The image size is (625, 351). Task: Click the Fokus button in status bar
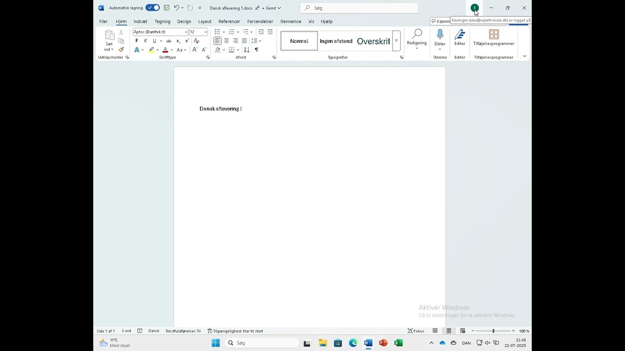[416, 331]
